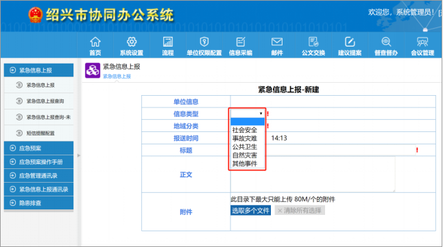Click the 选取多个文件 upload button
Viewport: 443px width, 247px height.
(x=250, y=210)
